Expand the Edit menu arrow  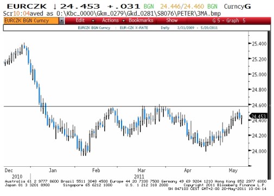(x=93, y=21)
